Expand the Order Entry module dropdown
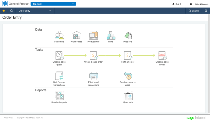The image size is (210, 121). pyautogui.click(x=35, y=11)
